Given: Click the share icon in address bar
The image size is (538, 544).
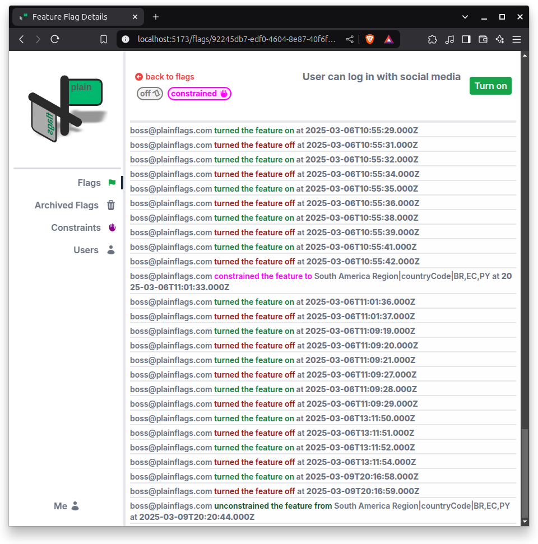Looking at the screenshot, I should [x=350, y=39].
